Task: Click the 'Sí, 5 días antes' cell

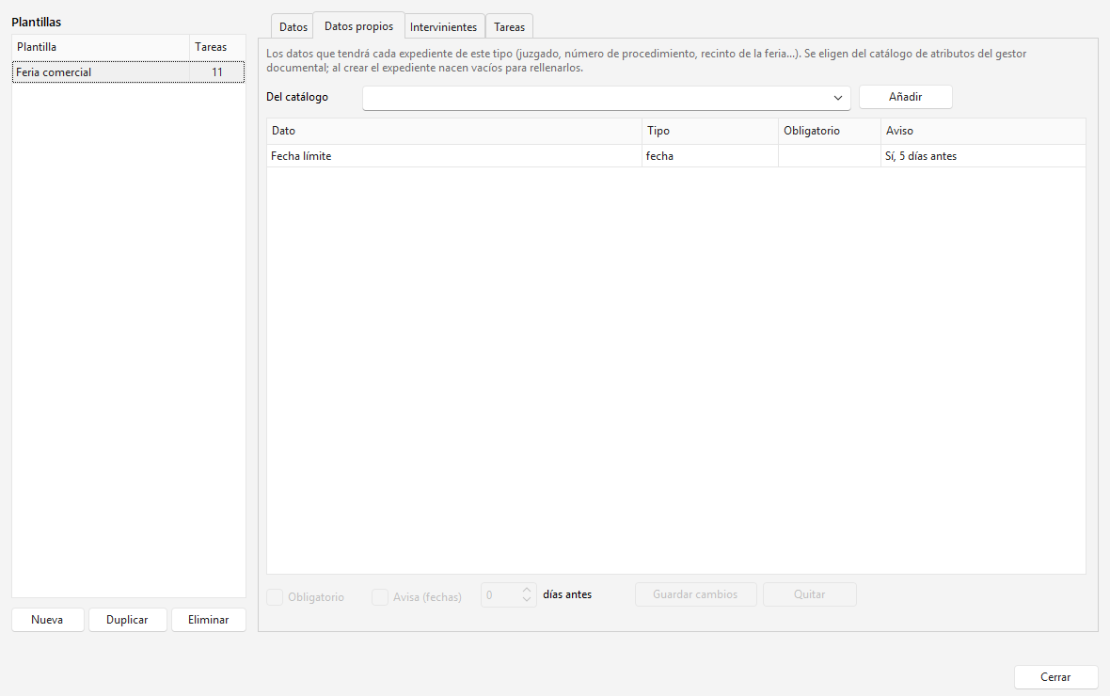Action: pos(983,156)
